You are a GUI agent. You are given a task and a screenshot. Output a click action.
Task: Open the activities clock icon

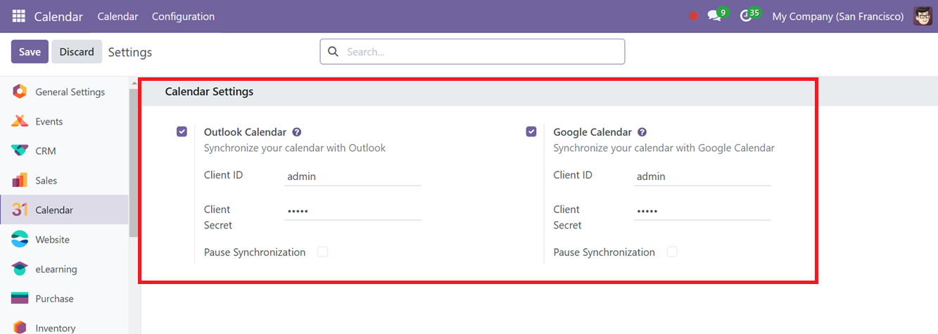[747, 16]
